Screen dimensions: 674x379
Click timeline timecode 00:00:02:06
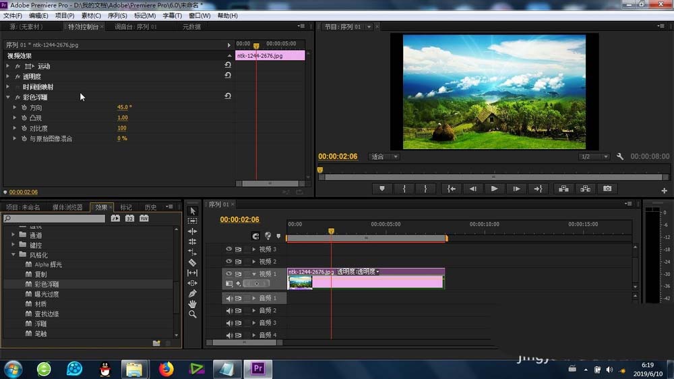pyautogui.click(x=239, y=219)
